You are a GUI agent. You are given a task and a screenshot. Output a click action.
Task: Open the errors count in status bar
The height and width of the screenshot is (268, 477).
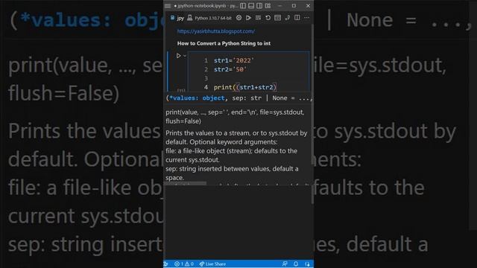(179, 264)
